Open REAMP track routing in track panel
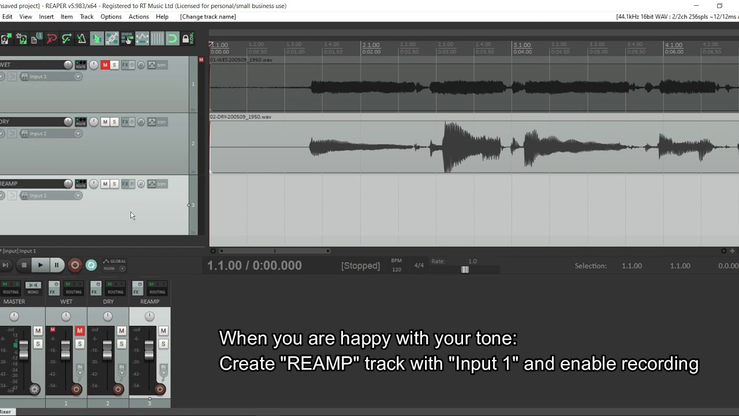The width and height of the screenshot is (739, 416). (80, 184)
